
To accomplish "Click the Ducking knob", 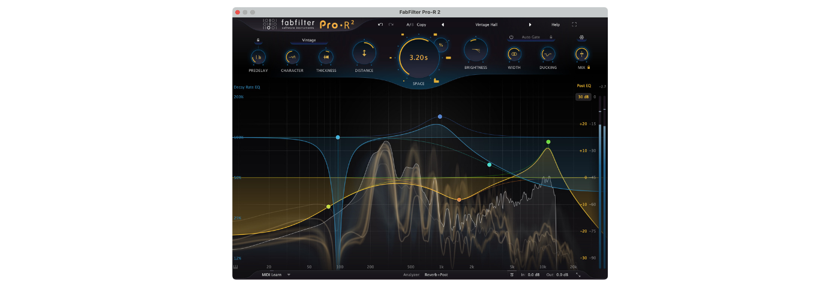I will click(x=547, y=55).
